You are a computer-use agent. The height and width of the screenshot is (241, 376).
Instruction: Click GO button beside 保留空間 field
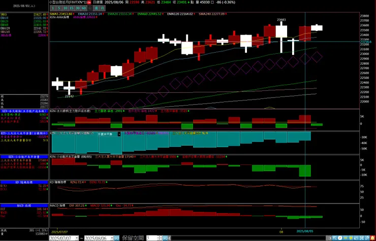click(x=165, y=238)
